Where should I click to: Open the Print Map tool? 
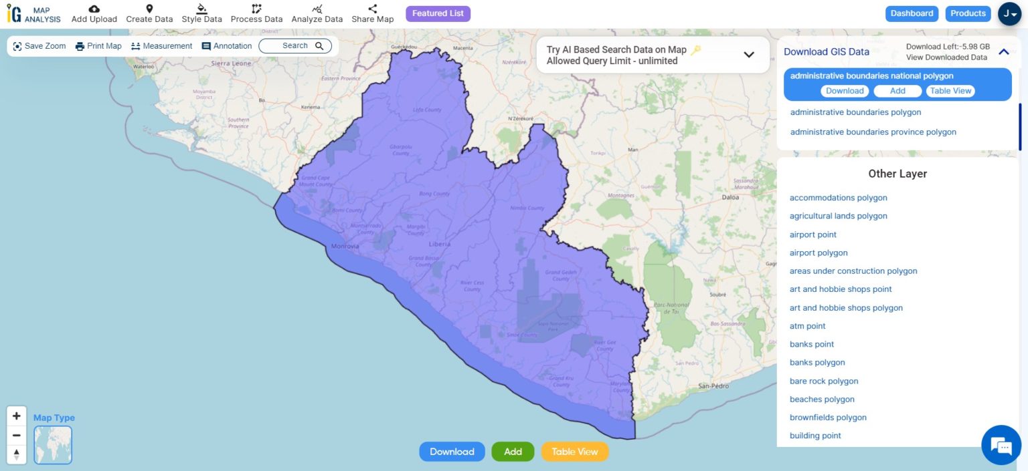pos(80,45)
